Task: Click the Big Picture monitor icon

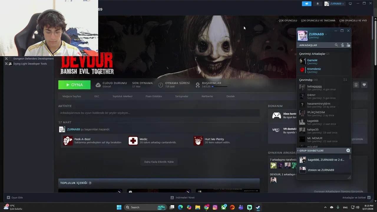Action: [350, 4]
